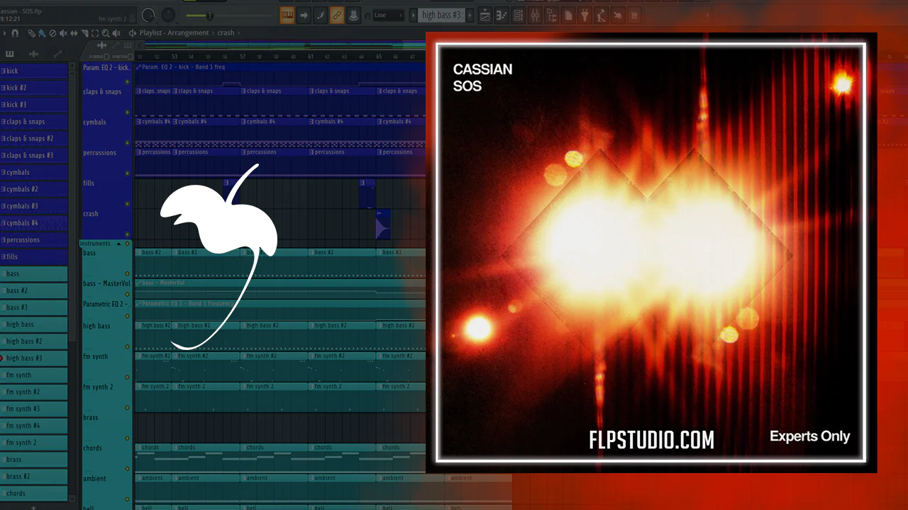
Task: Click the stamp icon beside the link icon
Action: (353, 15)
